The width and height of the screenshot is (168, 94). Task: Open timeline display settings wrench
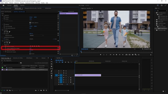click(x=69, y=62)
